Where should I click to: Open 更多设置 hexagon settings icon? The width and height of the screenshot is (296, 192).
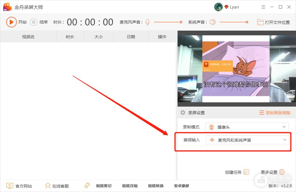click(x=282, y=172)
